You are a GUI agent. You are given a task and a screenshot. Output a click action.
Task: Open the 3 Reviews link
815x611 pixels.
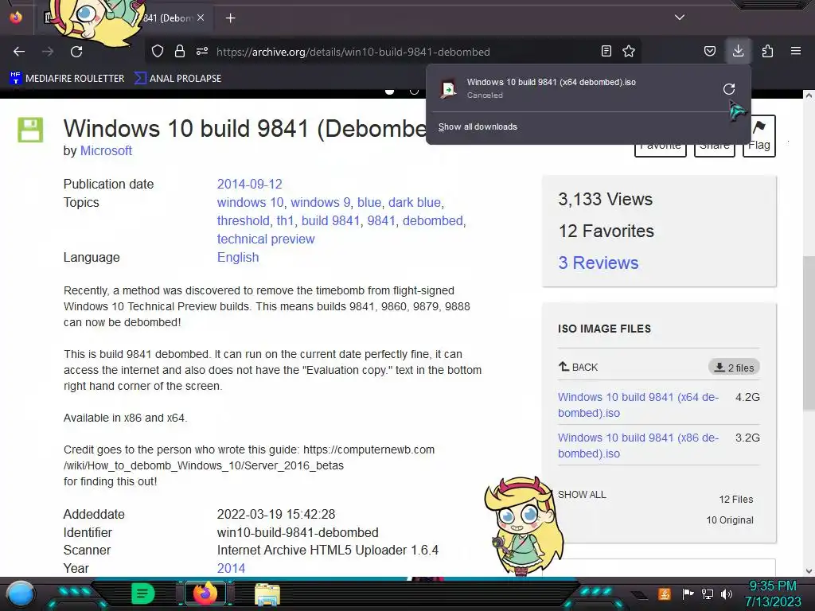[599, 263]
